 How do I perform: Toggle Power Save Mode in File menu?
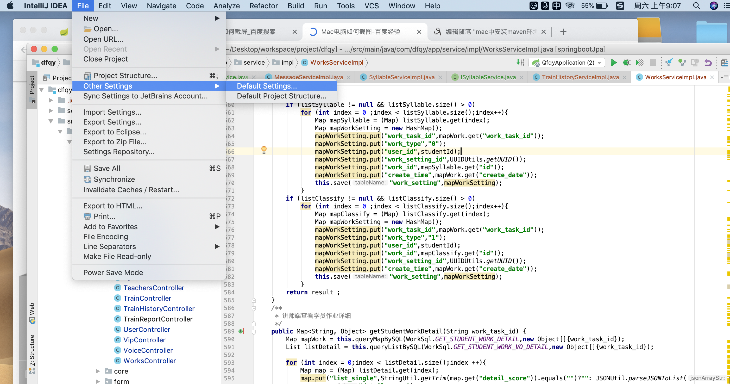[113, 272]
